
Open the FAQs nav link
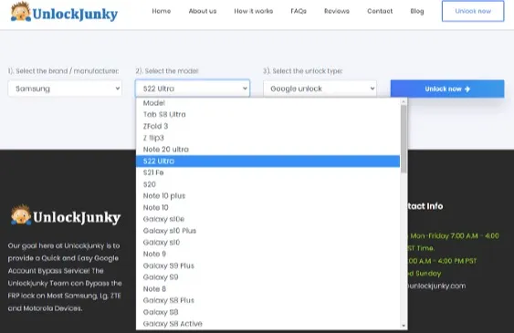coord(299,11)
